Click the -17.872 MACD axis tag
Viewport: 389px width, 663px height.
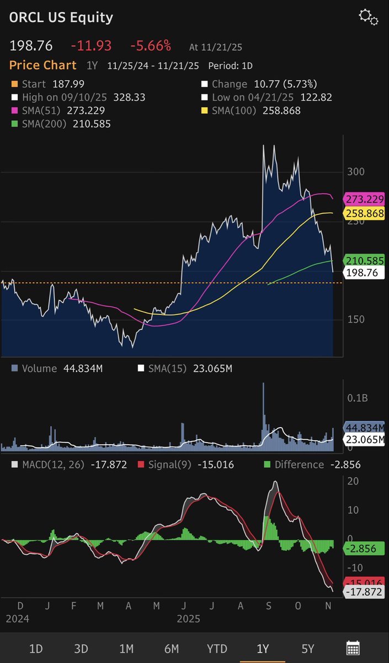point(365,592)
